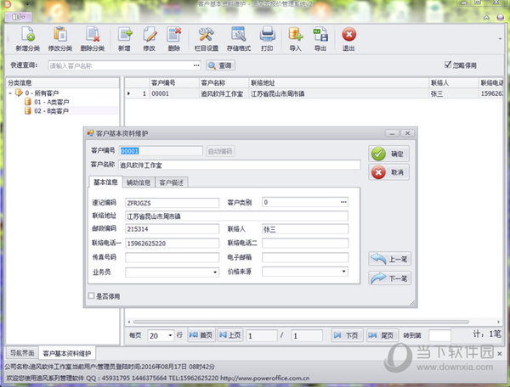This screenshot has height=387, width=510.
Task: Open the rows-per-page dropdown showing 20
Action: click(170, 335)
